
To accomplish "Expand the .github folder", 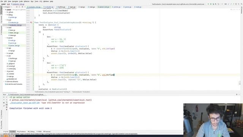I will pyautogui.click(x=5, y=12).
